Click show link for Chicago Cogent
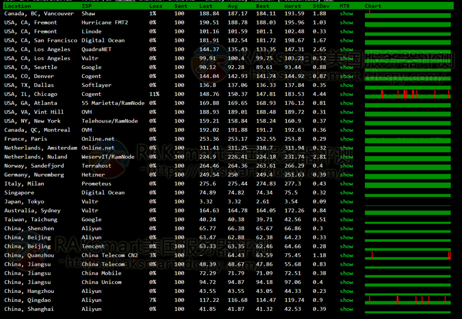462x319 pixels. (346, 94)
